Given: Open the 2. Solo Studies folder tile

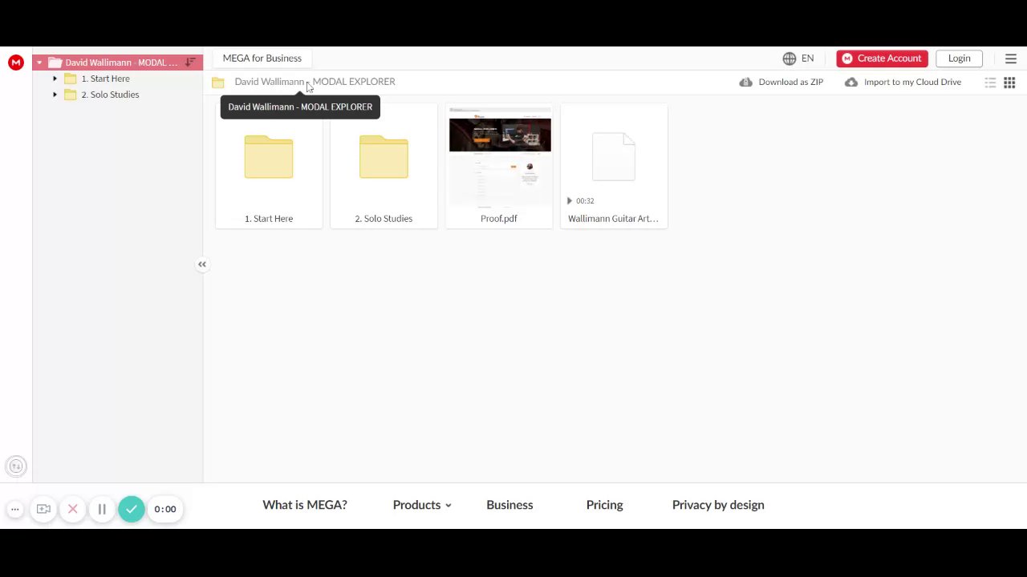Looking at the screenshot, I should (x=384, y=166).
